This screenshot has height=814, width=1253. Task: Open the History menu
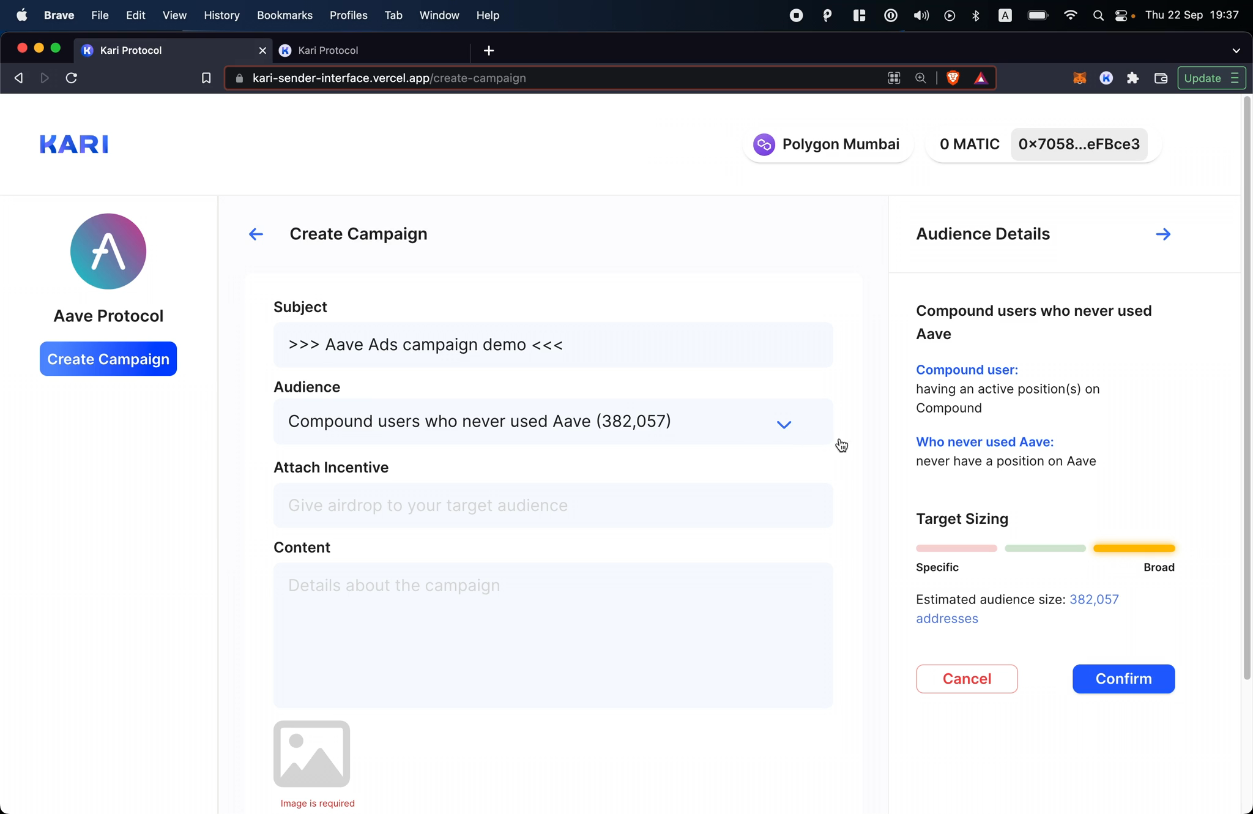(x=221, y=15)
